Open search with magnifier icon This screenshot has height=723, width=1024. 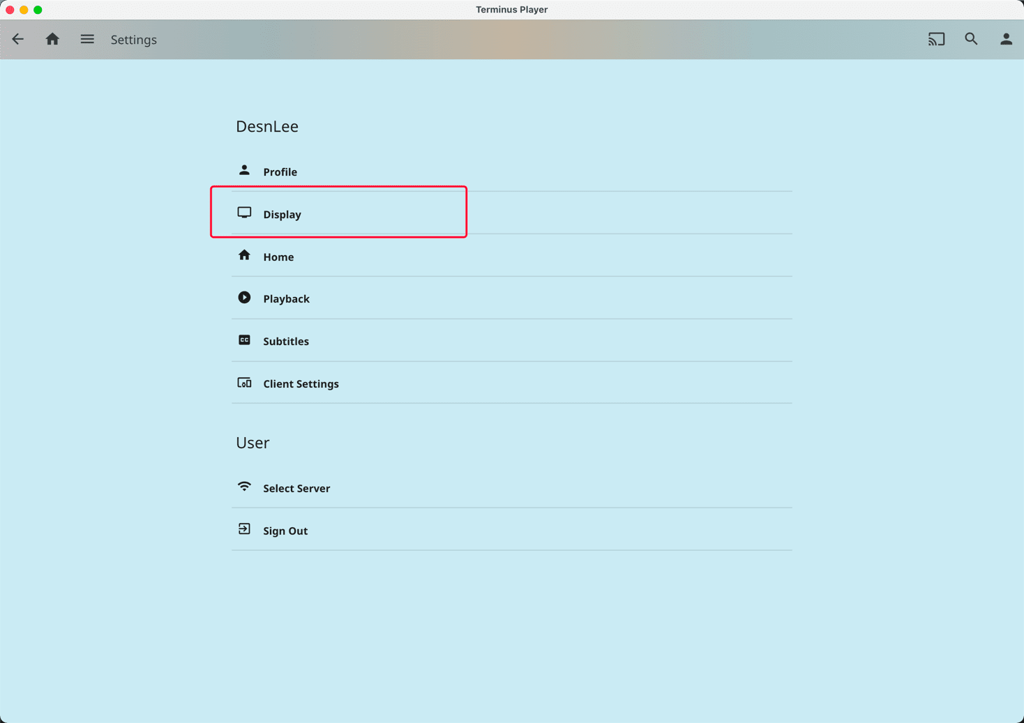971,40
